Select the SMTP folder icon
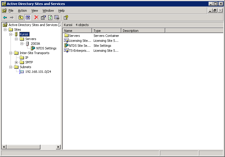The height and width of the screenshot is (157, 225). click(x=22, y=62)
